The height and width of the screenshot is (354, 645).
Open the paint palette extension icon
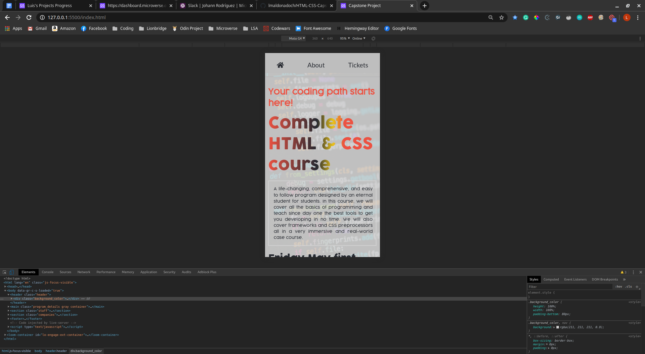[601, 17]
